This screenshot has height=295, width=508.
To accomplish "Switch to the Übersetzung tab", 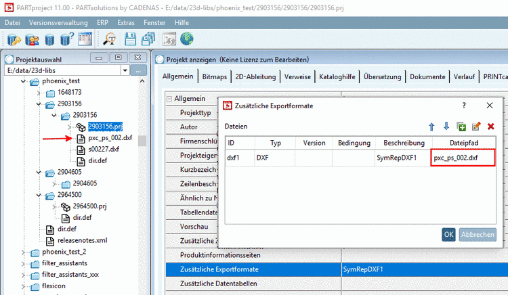I will pyautogui.click(x=383, y=77).
